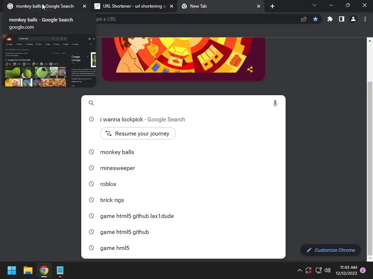Click Resume your journey button

(138, 133)
